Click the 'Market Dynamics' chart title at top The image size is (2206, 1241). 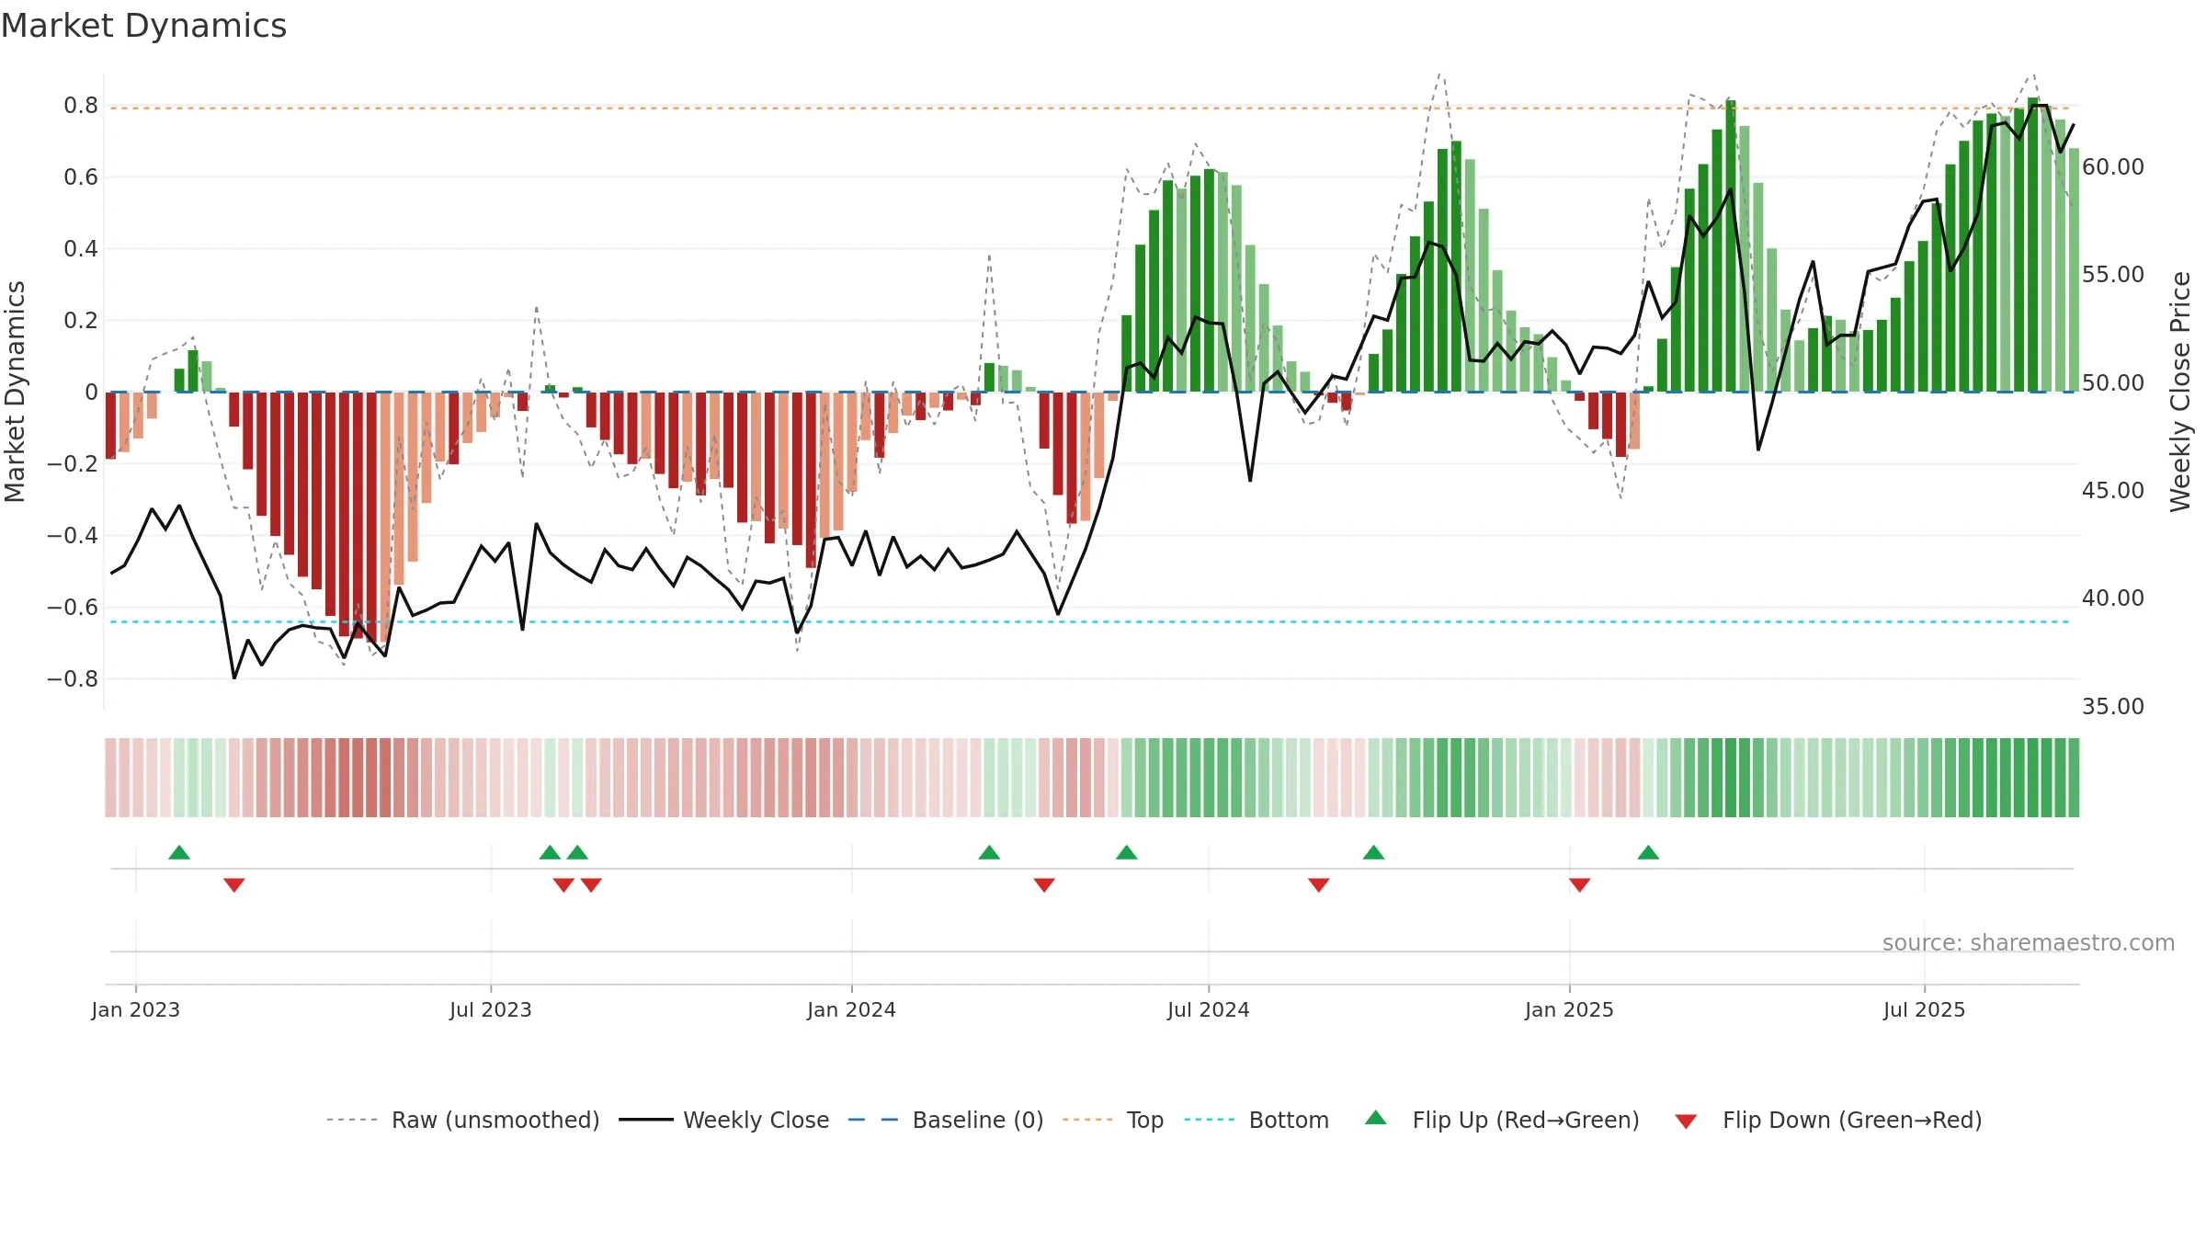click(143, 26)
